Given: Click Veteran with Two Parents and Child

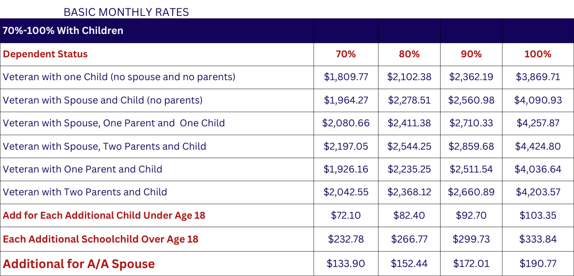Looking at the screenshot, I should [x=85, y=192].
